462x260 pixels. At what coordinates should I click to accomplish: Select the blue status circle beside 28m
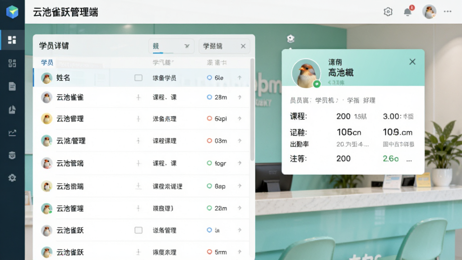(x=209, y=97)
